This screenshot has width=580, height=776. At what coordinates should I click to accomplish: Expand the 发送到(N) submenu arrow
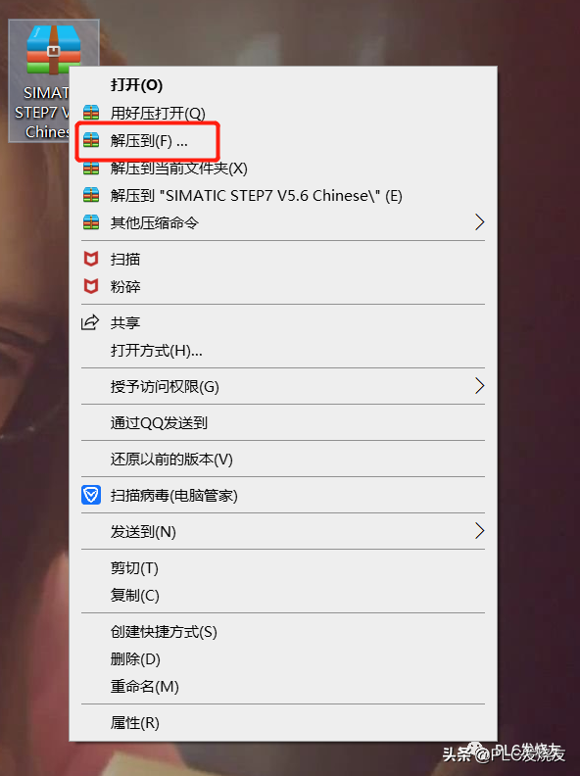[x=479, y=530]
